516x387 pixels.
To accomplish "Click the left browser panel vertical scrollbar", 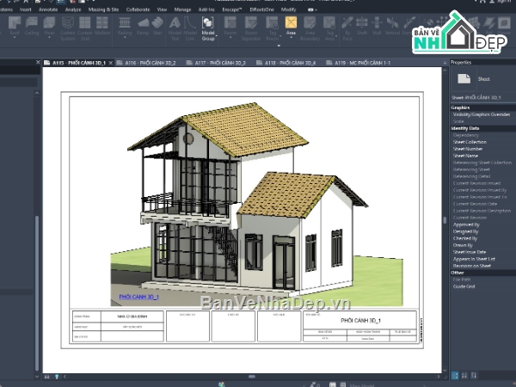I will (x=37, y=293).
